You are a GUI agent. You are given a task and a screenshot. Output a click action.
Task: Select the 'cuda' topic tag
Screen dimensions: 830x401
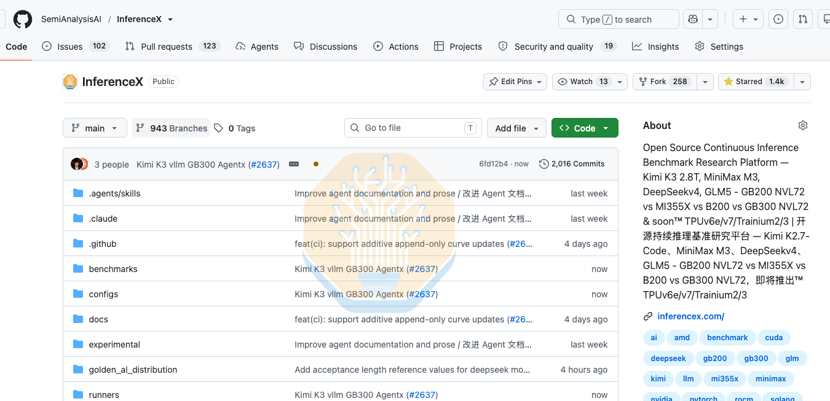pos(774,338)
